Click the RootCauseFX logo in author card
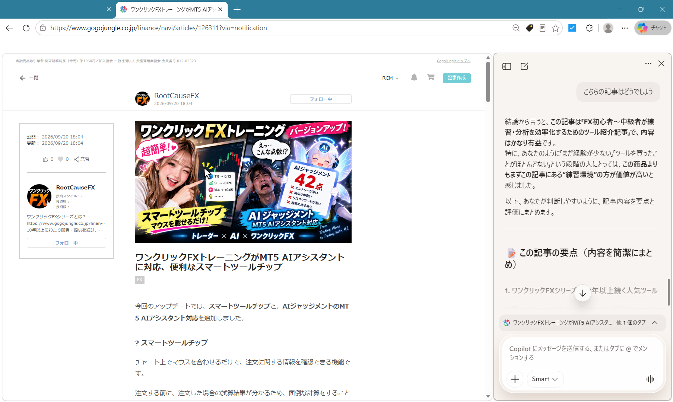The height and width of the screenshot is (402, 673). pyautogui.click(x=39, y=196)
